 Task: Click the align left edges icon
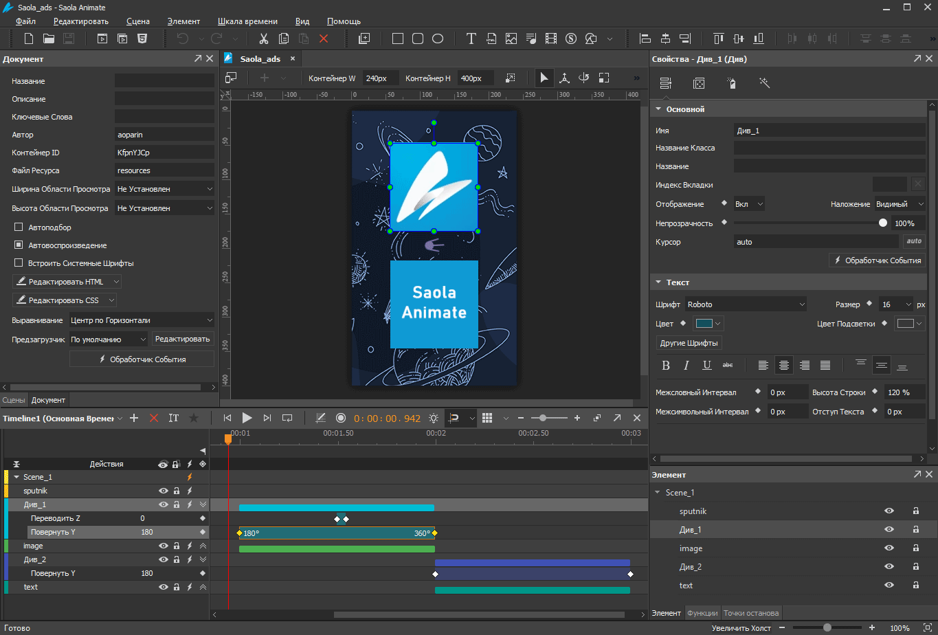[645, 38]
